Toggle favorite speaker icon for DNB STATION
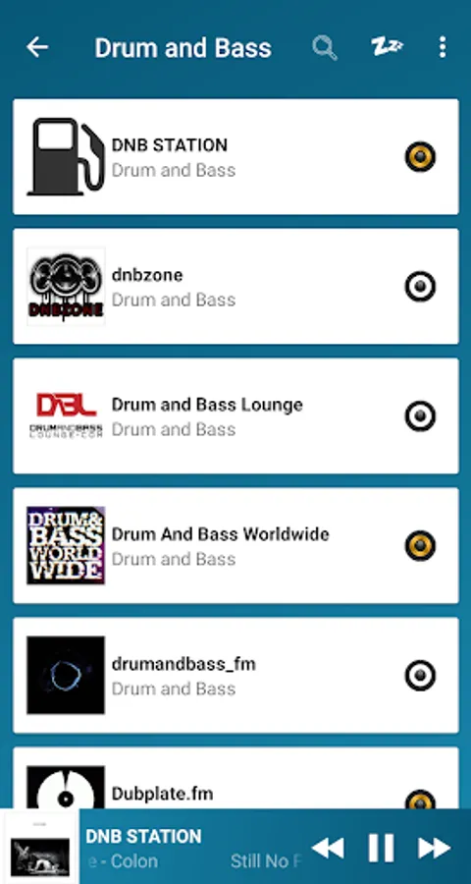The image size is (471, 884). point(420,157)
